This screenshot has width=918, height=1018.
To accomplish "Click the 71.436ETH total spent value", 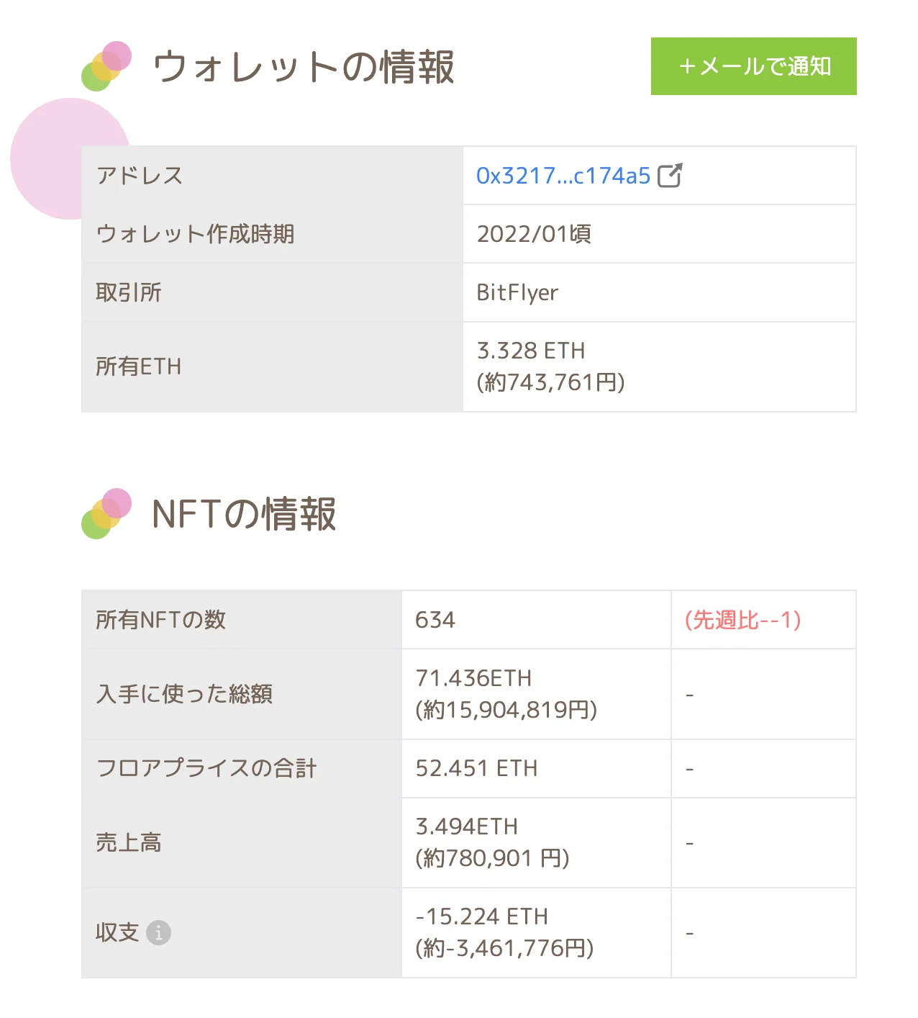I will (473, 678).
